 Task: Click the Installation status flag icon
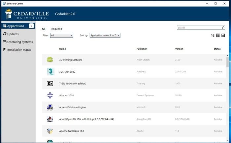(x=5, y=49)
